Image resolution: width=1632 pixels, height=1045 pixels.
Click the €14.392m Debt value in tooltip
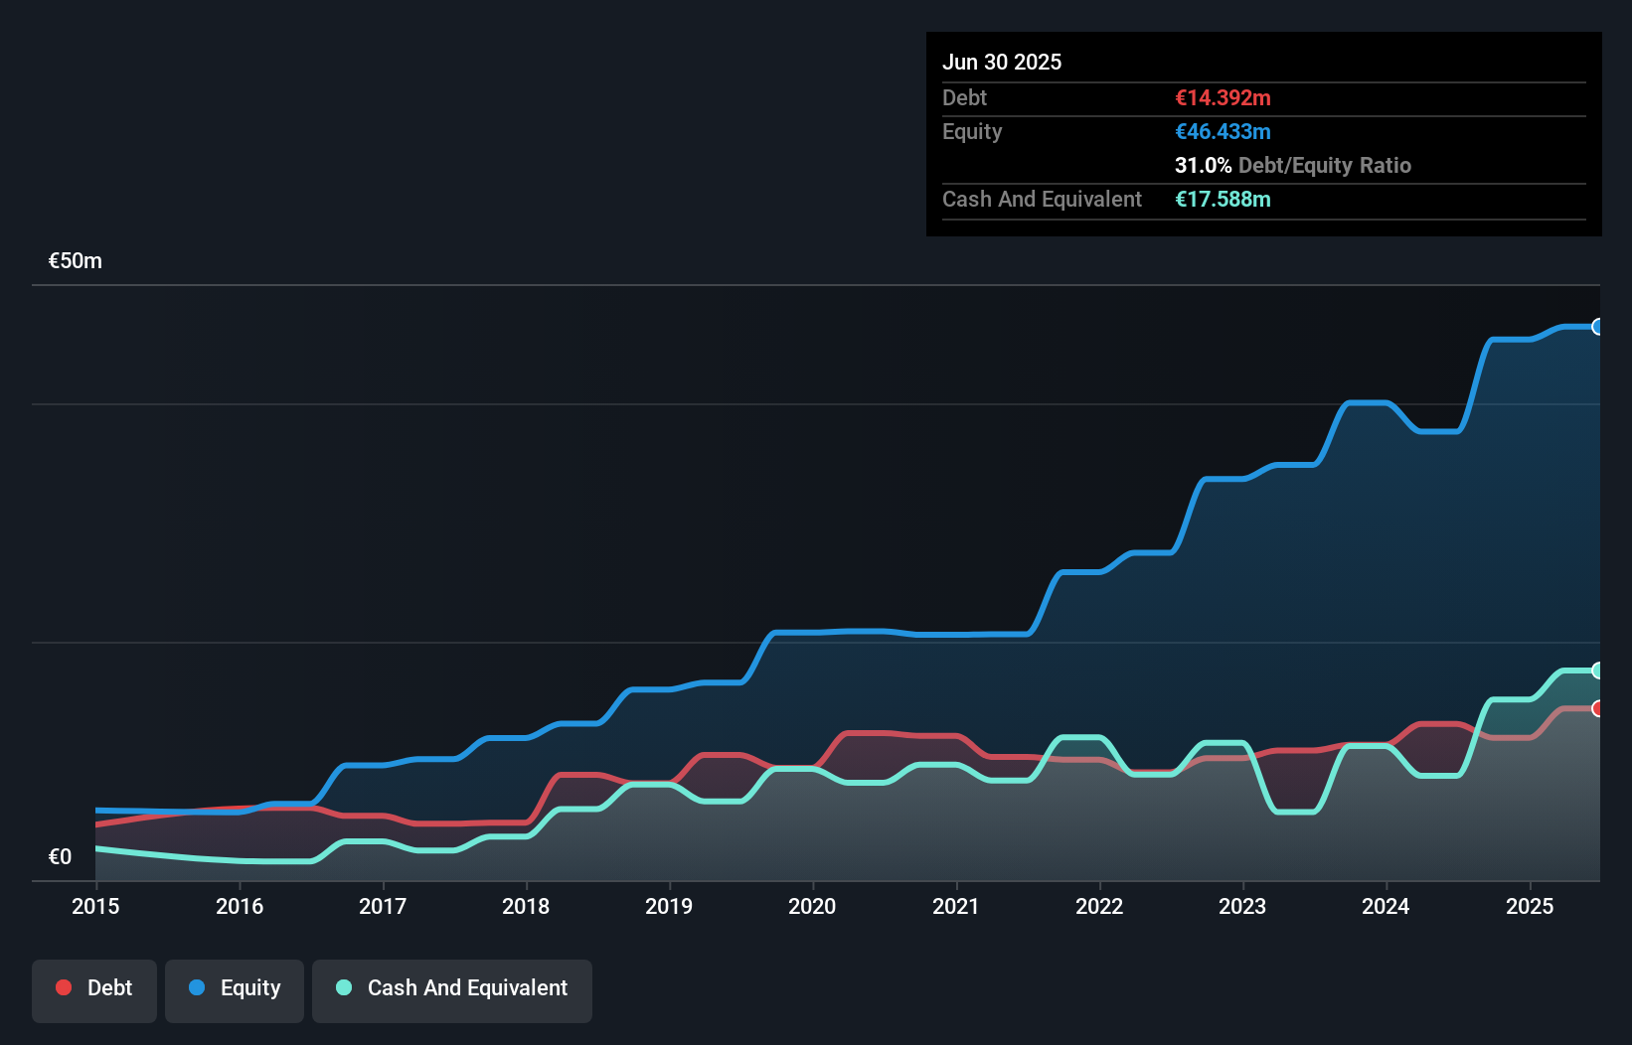(x=1223, y=97)
